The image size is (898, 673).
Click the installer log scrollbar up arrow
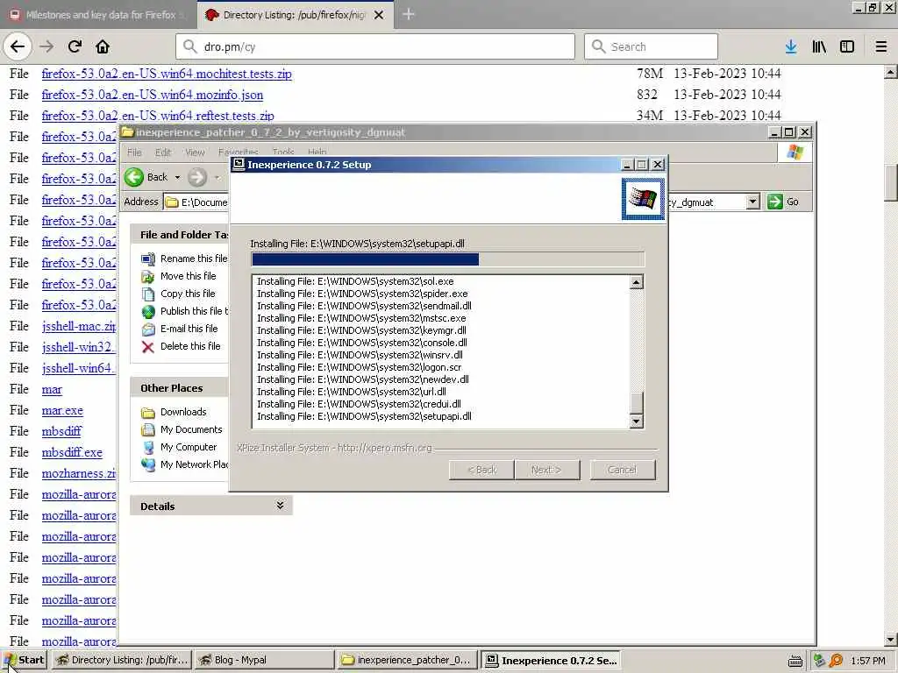(x=637, y=282)
